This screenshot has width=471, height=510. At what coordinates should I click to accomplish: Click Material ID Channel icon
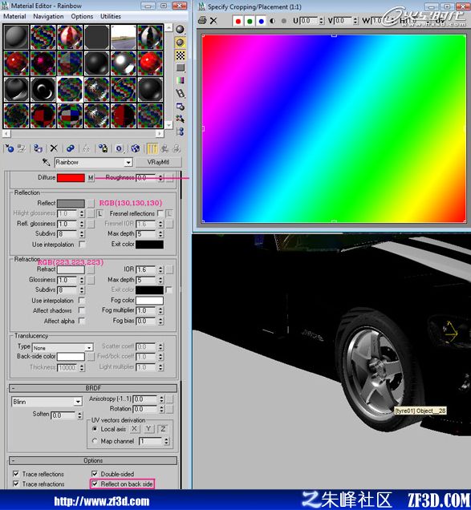(120, 148)
